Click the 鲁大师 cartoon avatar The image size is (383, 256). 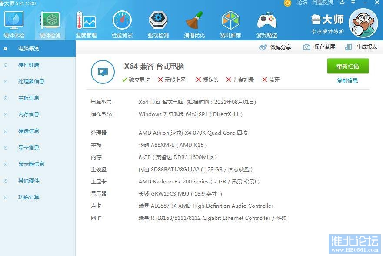[363, 24]
